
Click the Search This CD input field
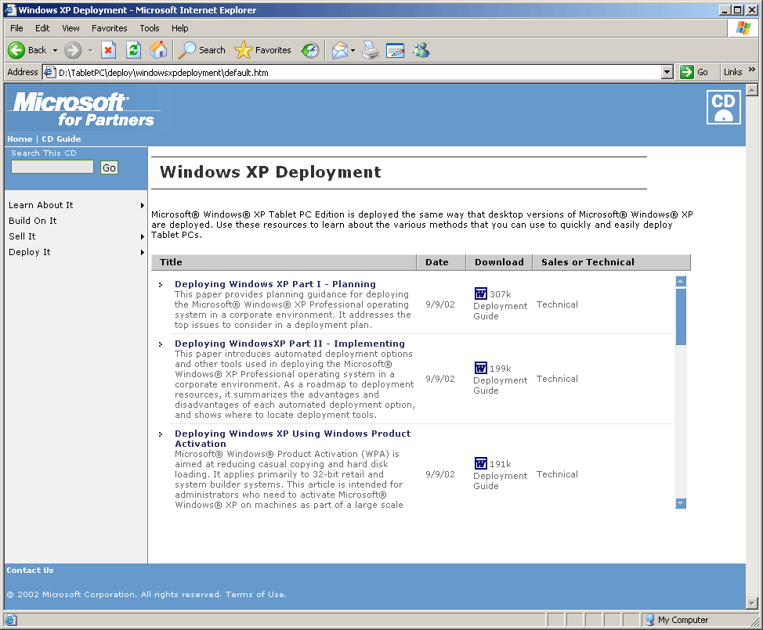pyautogui.click(x=52, y=167)
